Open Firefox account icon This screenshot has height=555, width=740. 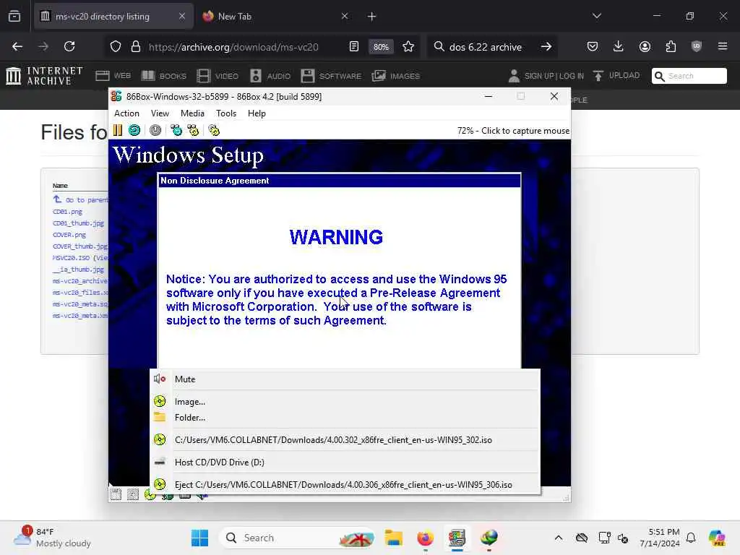(x=645, y=46)
